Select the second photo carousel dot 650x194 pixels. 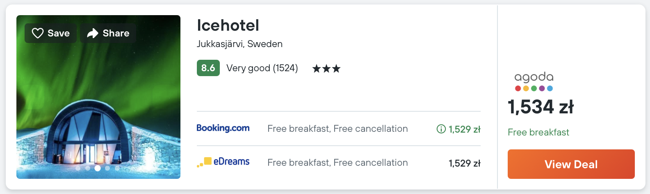(88, 168)
